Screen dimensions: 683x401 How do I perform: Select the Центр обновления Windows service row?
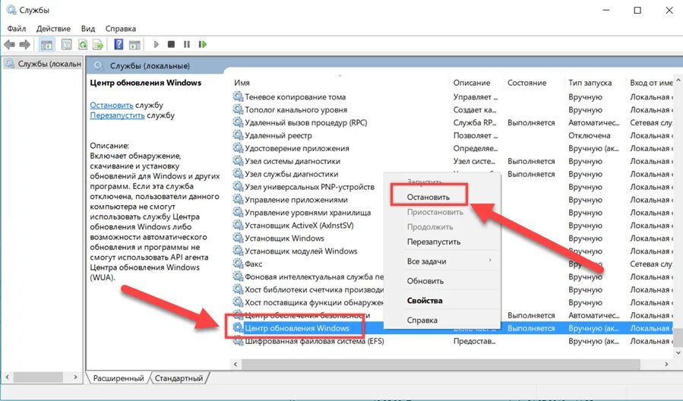click(452, 328)
